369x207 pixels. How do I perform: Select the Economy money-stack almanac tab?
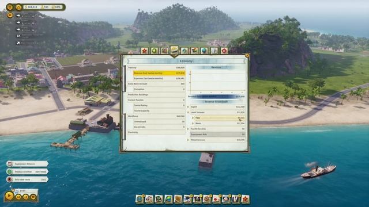pos(174,50)
